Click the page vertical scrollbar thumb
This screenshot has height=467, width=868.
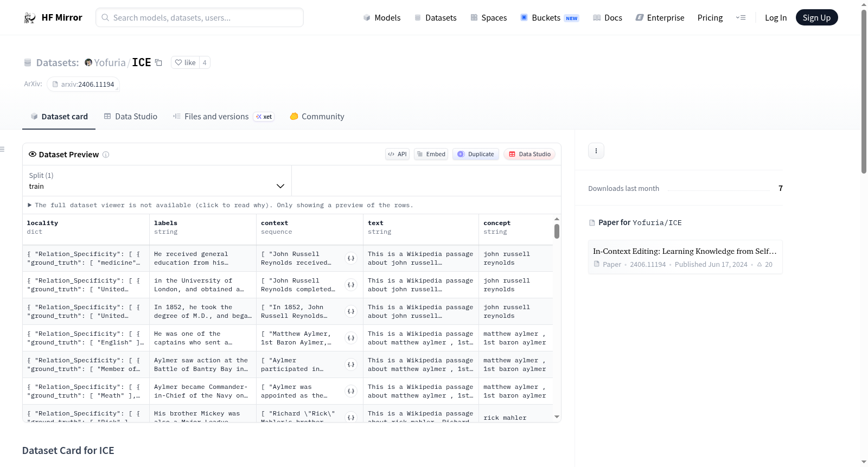[x=864, y=91]
